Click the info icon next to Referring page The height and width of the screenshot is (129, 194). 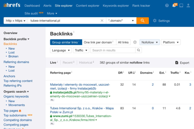72,72
